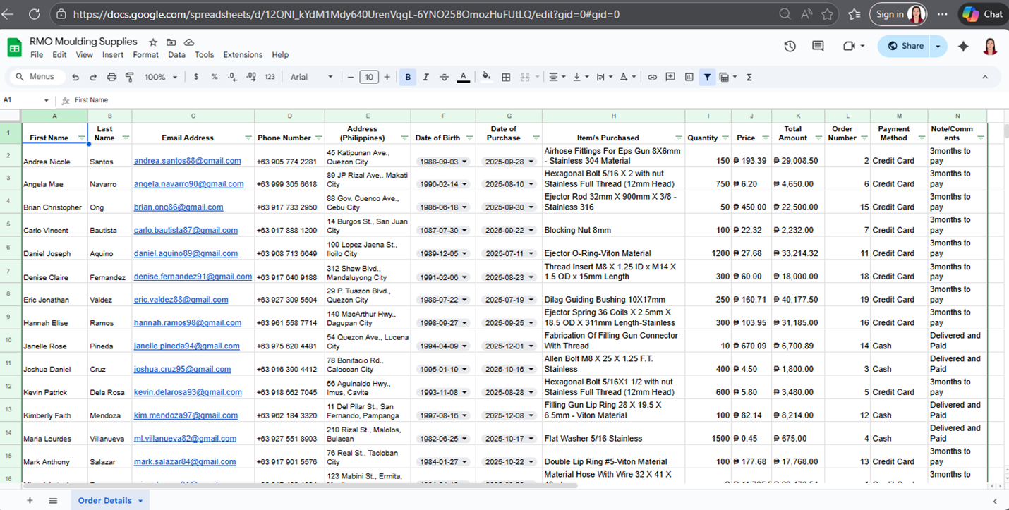Viewport: 1009px width, 510px height.
Task: Open the Functions sigma icon
Action: tap(749, 77)
